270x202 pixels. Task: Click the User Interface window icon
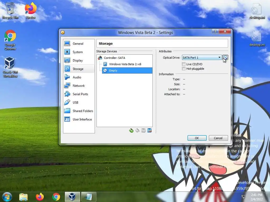coord(67,119)
